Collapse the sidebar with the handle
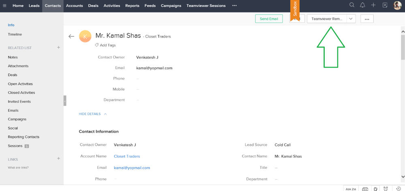The width and height of the screenshot is (405, 191). 65,101
